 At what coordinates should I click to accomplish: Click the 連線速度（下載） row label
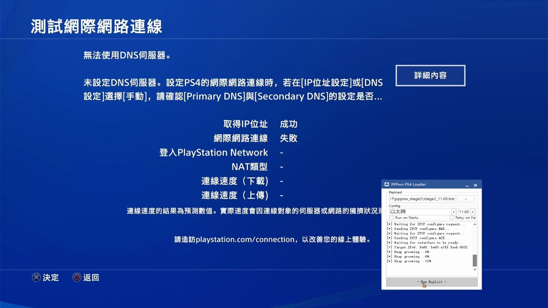click(x=235, y=181)
